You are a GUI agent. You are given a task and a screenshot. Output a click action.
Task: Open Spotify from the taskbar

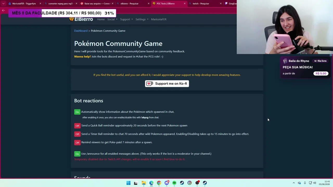[174, 183]
